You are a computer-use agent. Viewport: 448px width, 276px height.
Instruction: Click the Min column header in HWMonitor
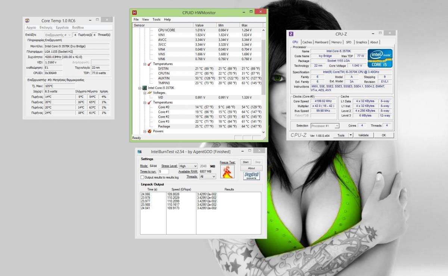228,25
